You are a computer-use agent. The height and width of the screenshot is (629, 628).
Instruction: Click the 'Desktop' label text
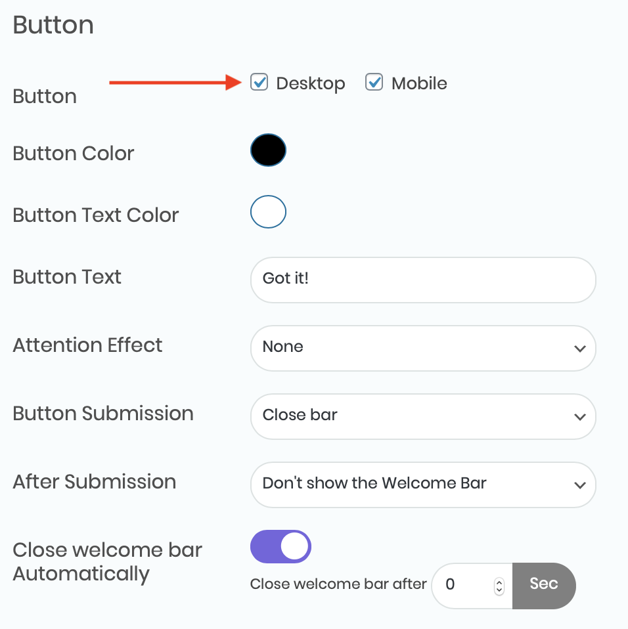310,83
